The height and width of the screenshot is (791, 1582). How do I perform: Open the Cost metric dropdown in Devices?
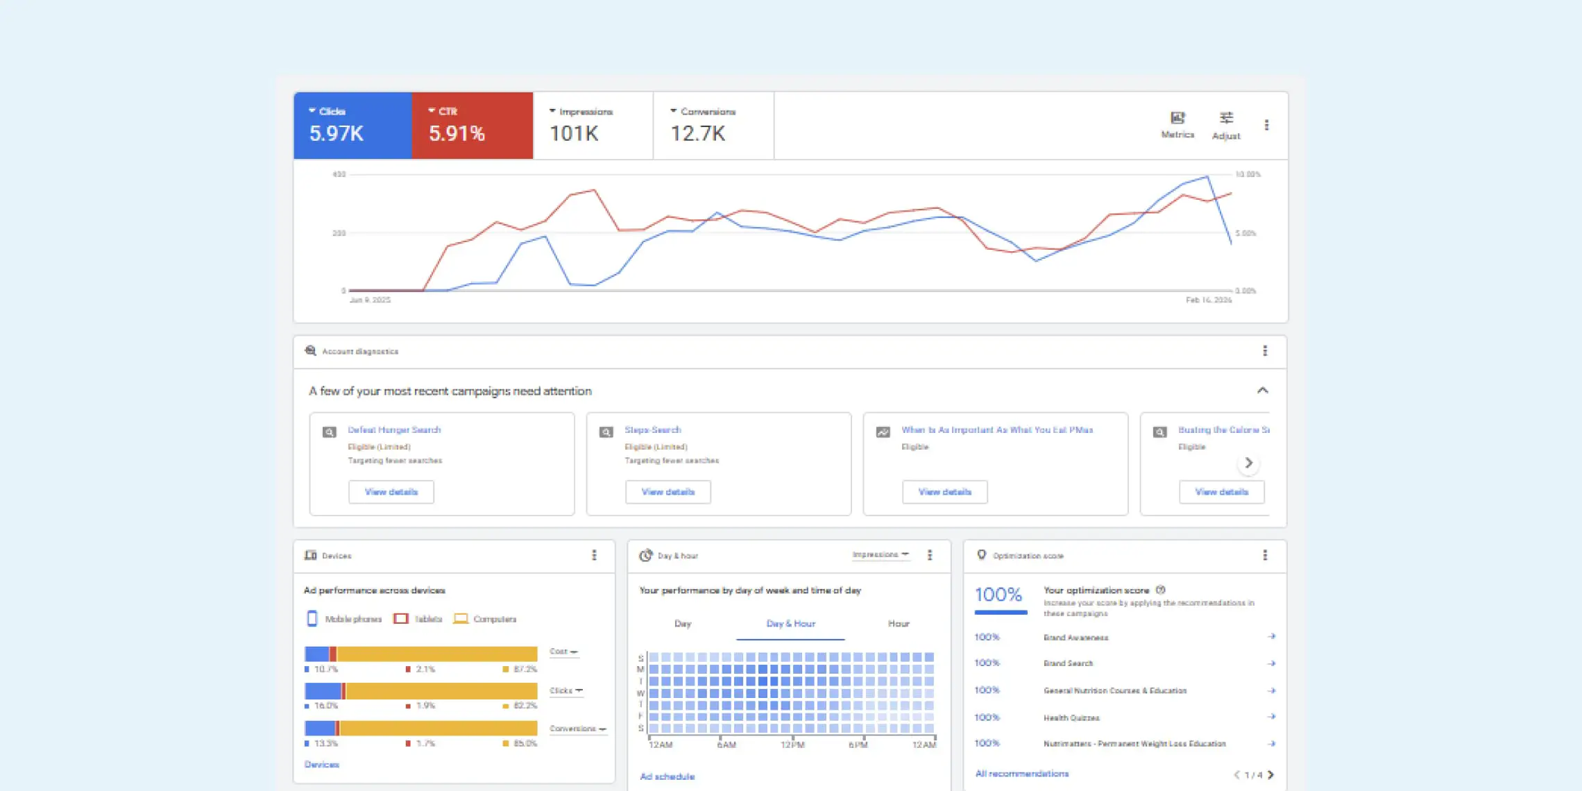pos(563,652)
